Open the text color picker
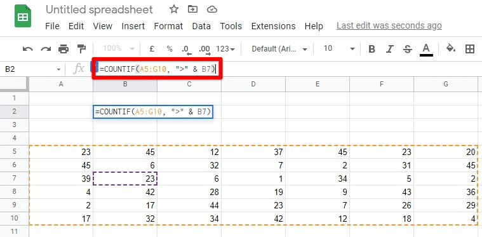The image size is (482, 237). [x=426, y=50]
